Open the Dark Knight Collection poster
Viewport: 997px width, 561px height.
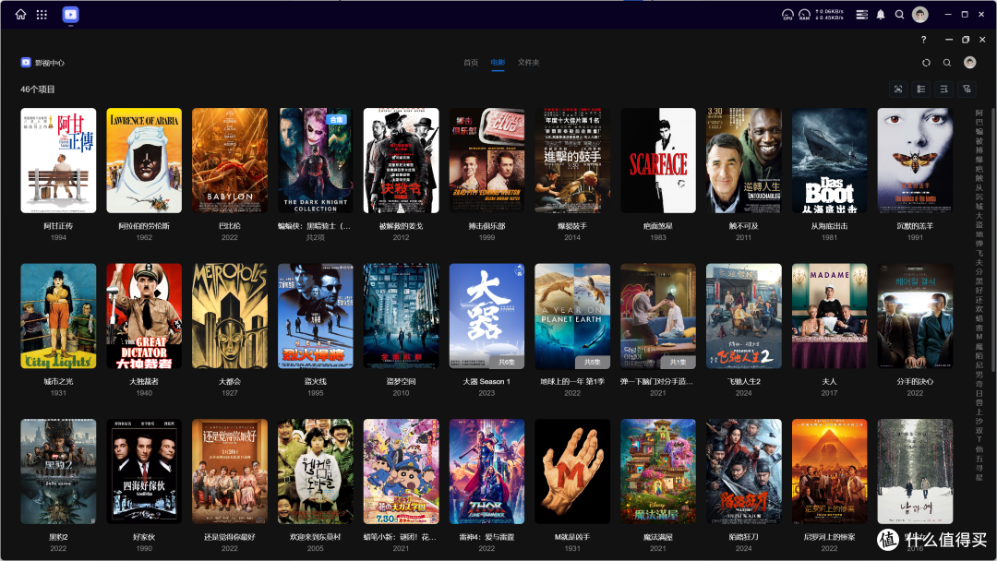click(x=316, y=161)
